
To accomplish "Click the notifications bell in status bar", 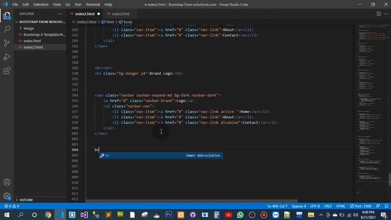I will pos(386,206).
